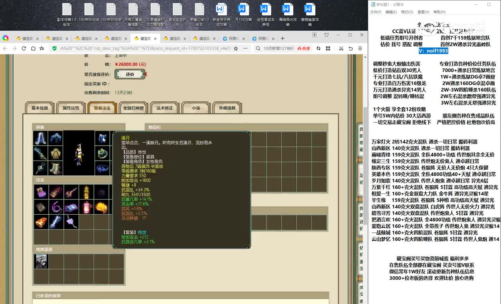Click the blue robe equipment icon
The height and width of the screenshot is (304, 501).
click(x=56, y=138)
